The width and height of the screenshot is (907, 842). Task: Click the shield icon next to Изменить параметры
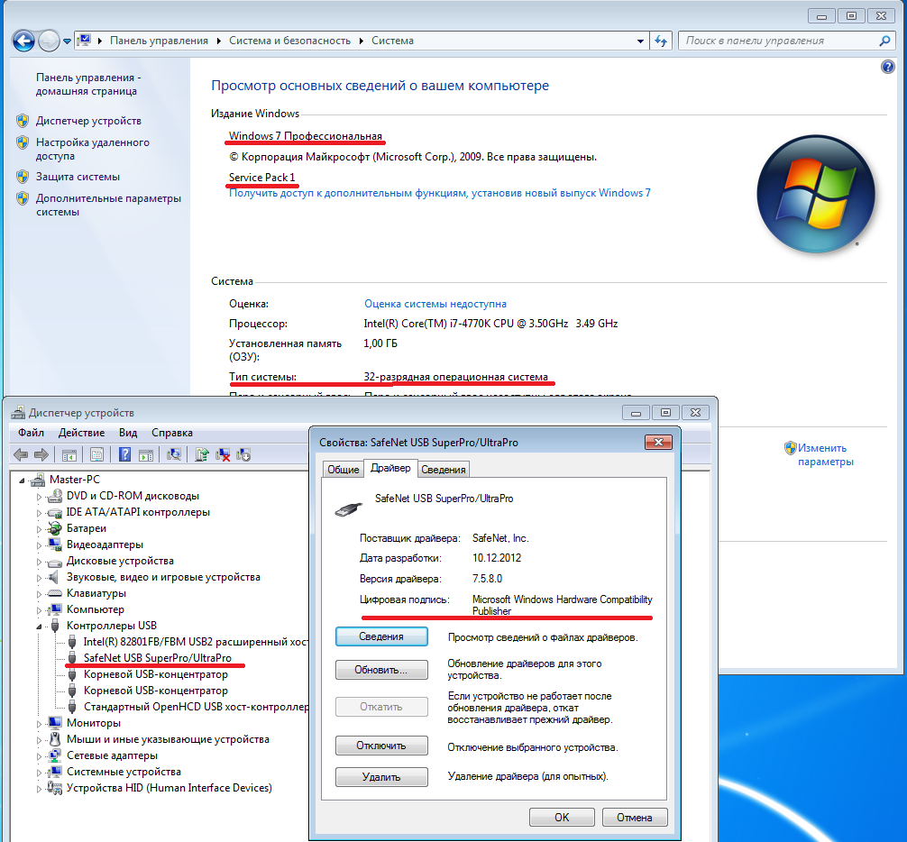pos(790,448)
